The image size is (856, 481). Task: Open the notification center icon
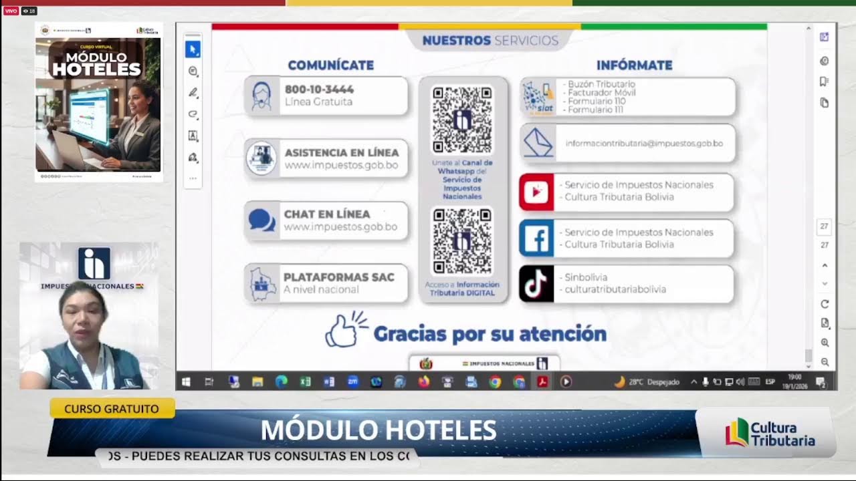(821, 382)
